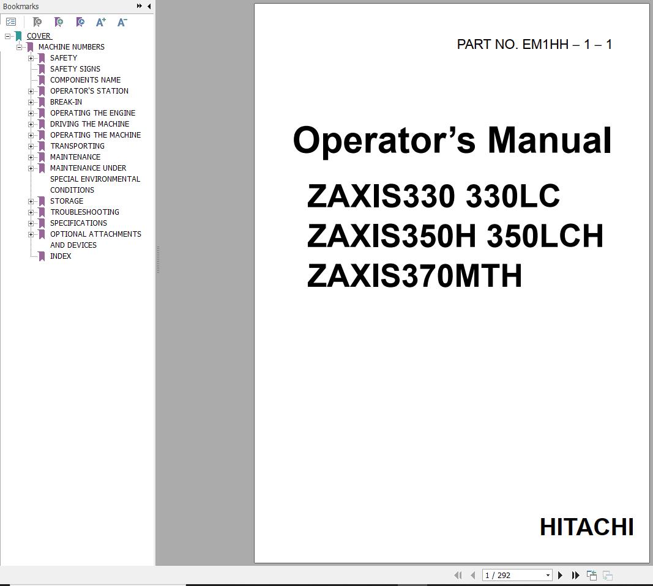
Task: Collapse the COVER bookmark tree
Action: pos(7,36)
